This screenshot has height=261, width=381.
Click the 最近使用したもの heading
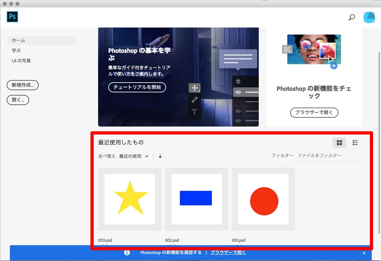[x=121, y=142]
